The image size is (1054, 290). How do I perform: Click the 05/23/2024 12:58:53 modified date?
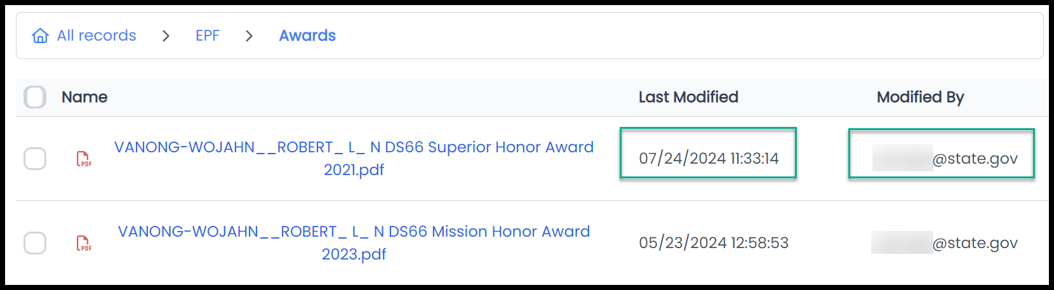714,243
